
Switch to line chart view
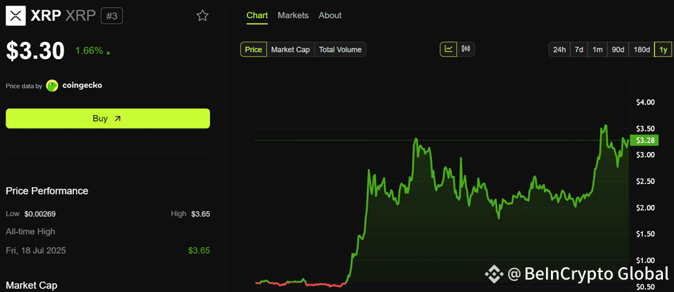click(x=449, y=49)
